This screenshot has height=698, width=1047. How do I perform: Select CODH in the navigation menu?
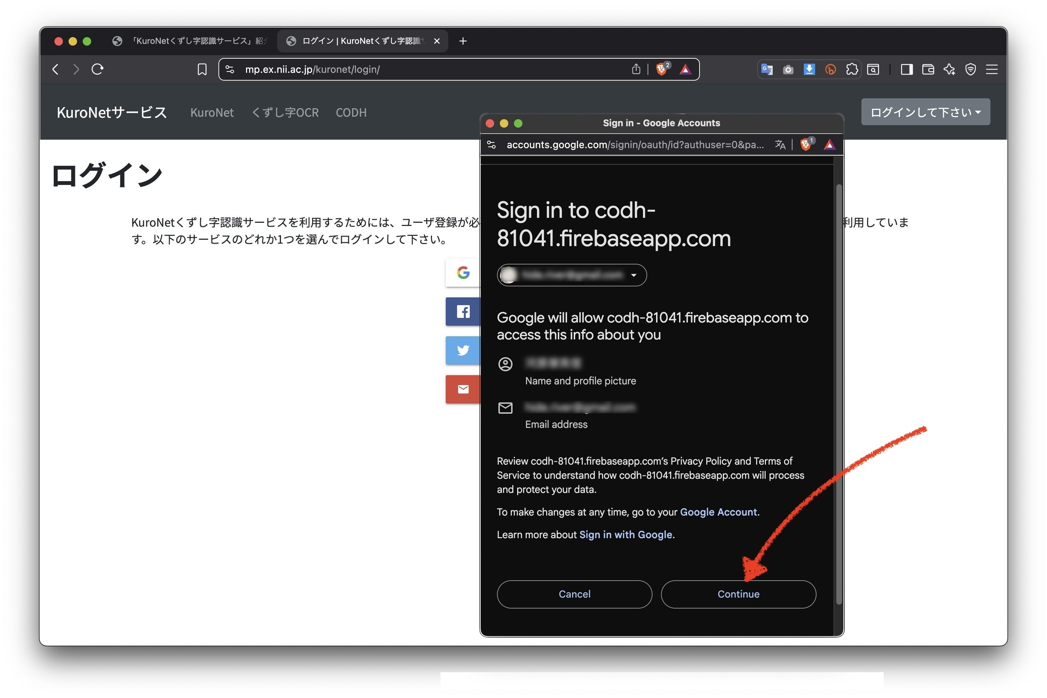tap(351, 113)
